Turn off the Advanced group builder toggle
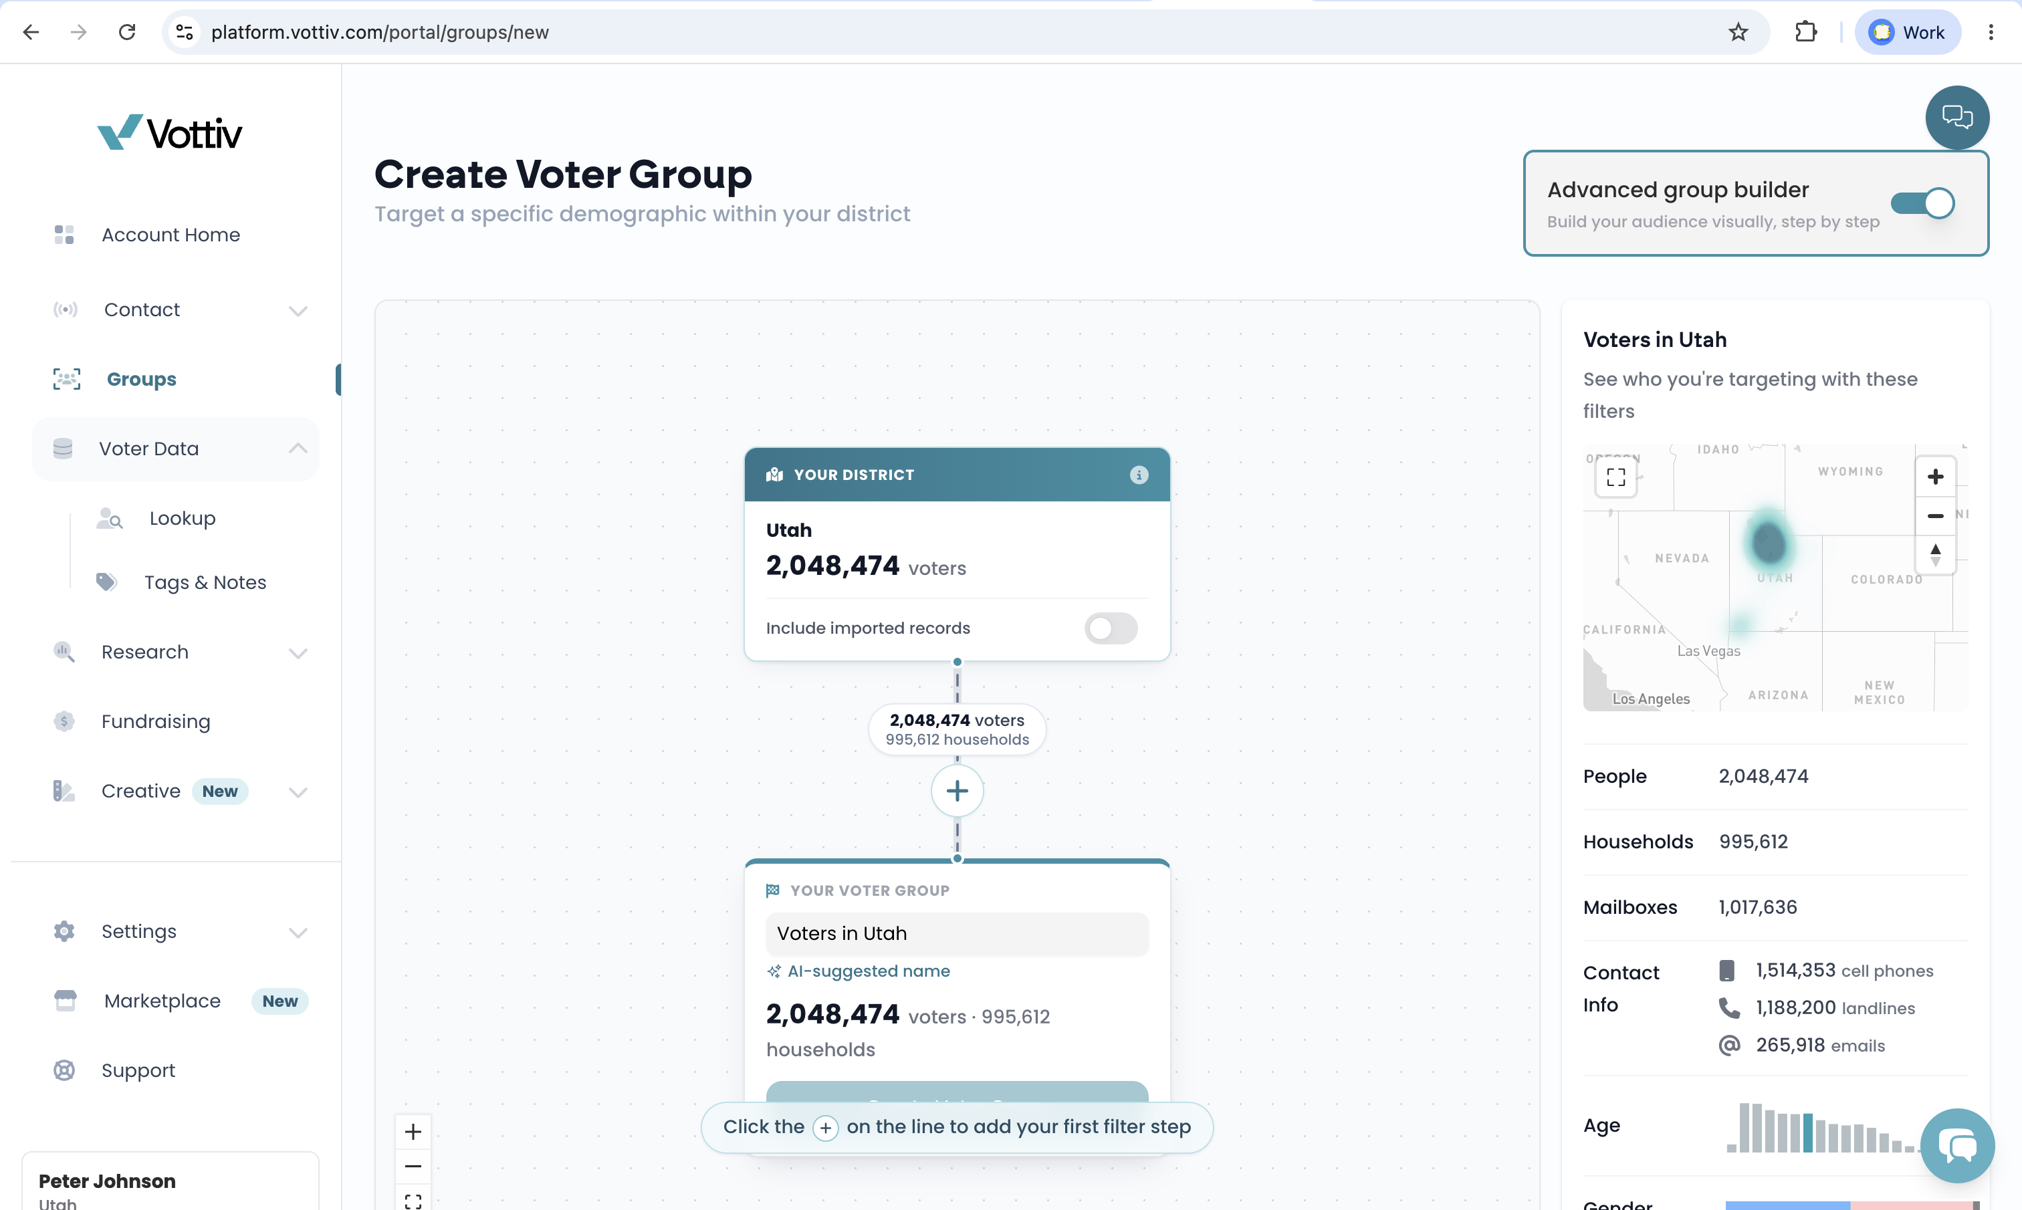Image resolution: width=2022 pixels, height=1210 pixels. (x=1922, y=203)
